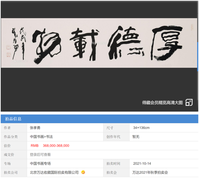The image size is (199, 186).
Task: Click the 作者 label cell
Action: (14, 128)
